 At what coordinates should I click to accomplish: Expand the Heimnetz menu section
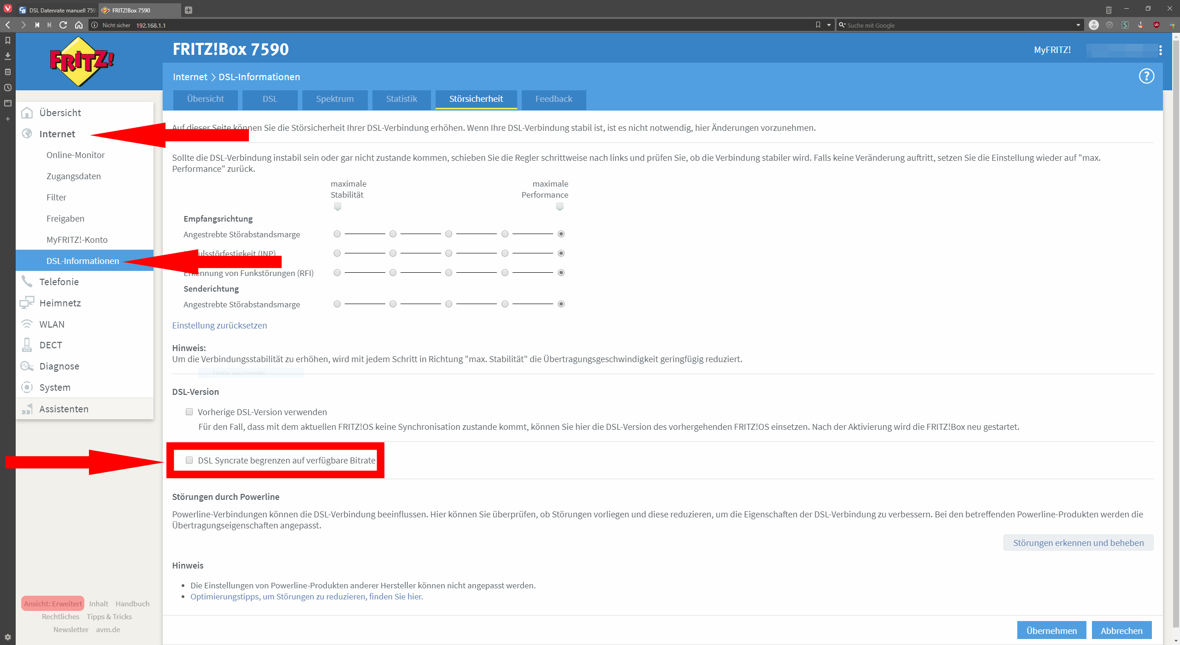click(x=60, y=303)
